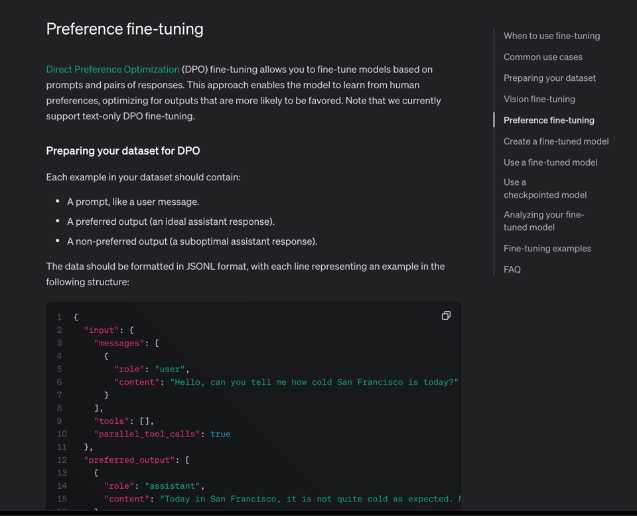Click the "parallel_tool_calls" key in code
Viewport: 637px width, 516px height.
(147, 434)
